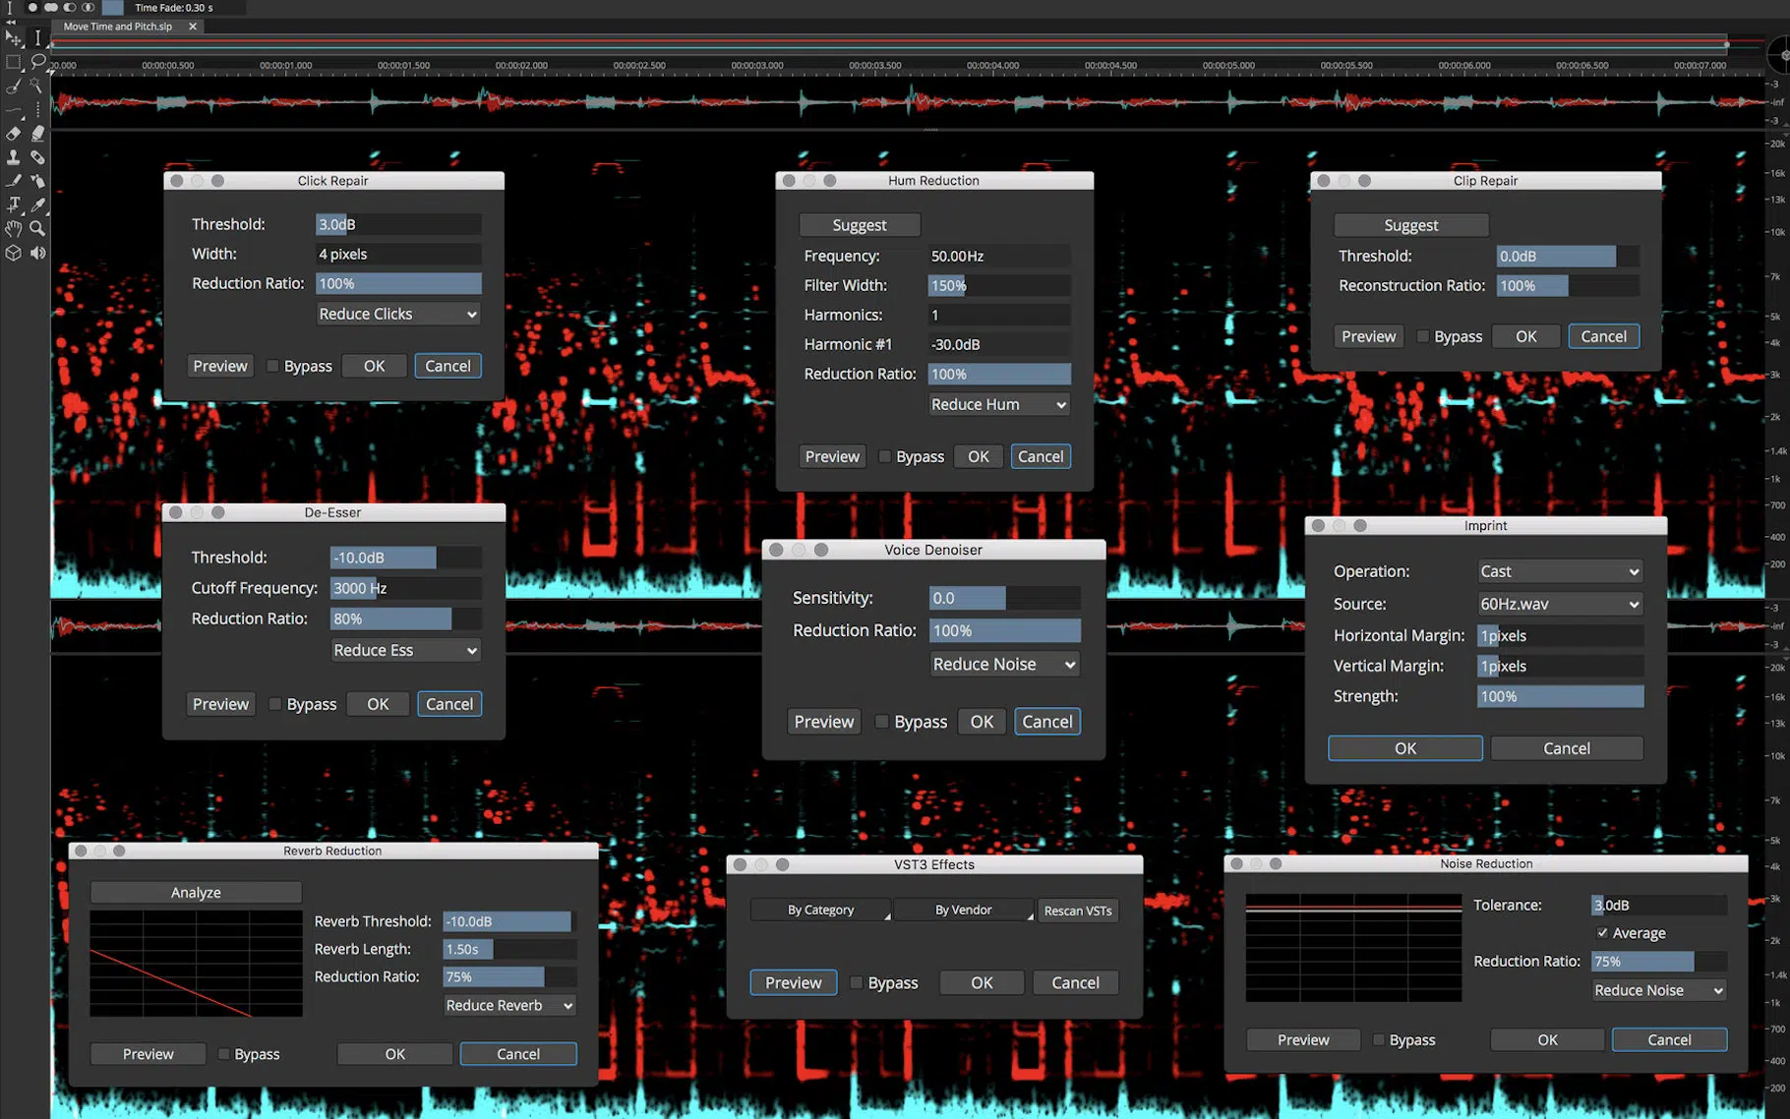The height and width of the screenshot is (1119, 1790).
Task: Select the Spray tool
Action: click(x=37, y=181)
